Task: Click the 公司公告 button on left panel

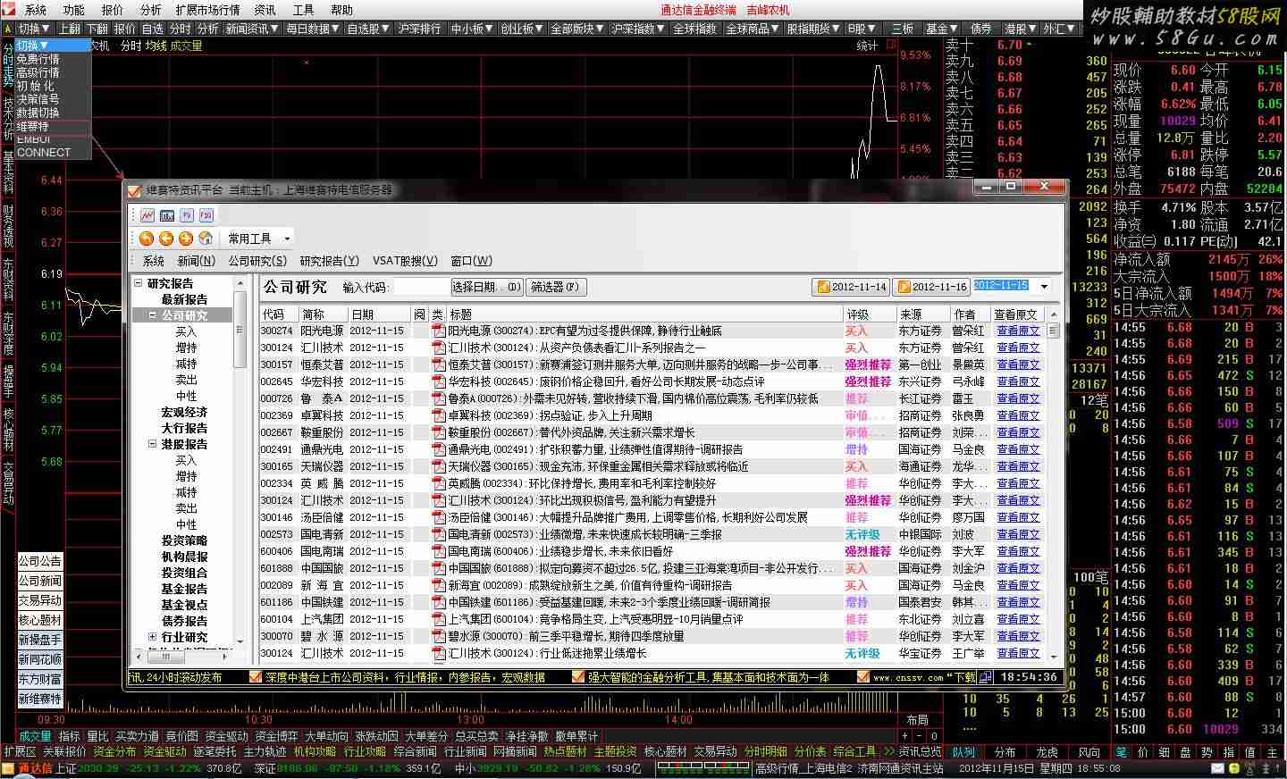Action: point(40,561)
